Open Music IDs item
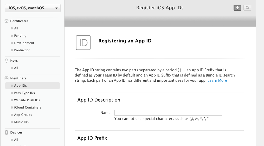 point(21,122)
